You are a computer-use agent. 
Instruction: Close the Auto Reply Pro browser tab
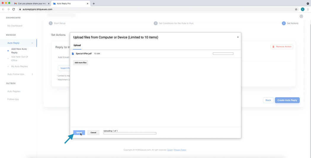[87, 4]
